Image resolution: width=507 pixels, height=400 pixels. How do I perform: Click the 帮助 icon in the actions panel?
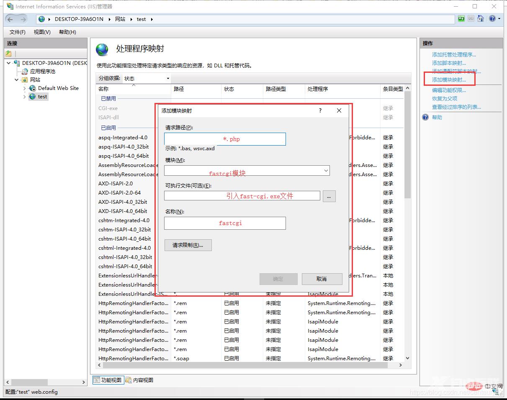click(x=425, y=118)
